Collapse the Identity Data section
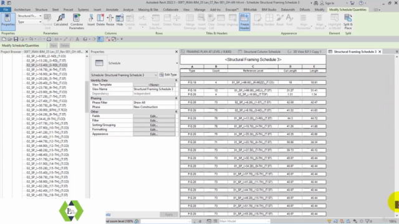The height and width of the screenshot is (224, 399). click(176, 80)
